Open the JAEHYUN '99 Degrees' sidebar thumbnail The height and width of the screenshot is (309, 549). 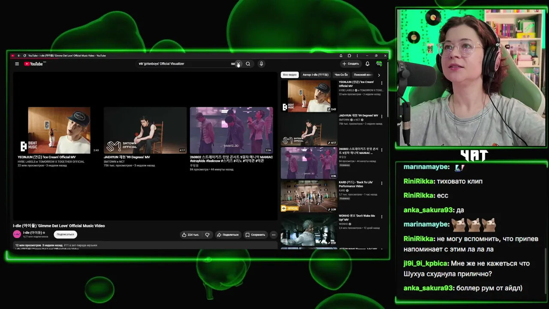(309, 130)
